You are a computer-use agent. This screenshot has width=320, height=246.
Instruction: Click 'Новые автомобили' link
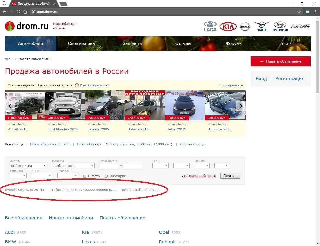coord(71,218)
